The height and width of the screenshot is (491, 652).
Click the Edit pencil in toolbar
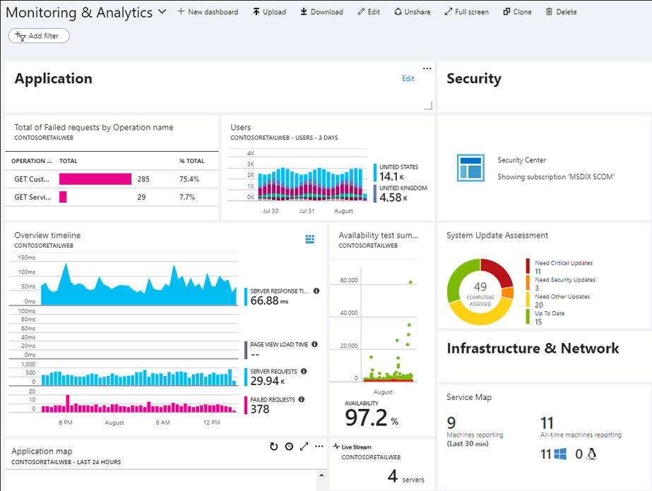click(369, 12)
